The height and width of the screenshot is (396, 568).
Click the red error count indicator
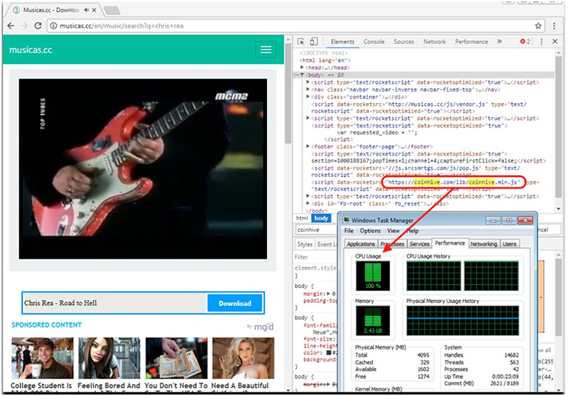[525, 42]
